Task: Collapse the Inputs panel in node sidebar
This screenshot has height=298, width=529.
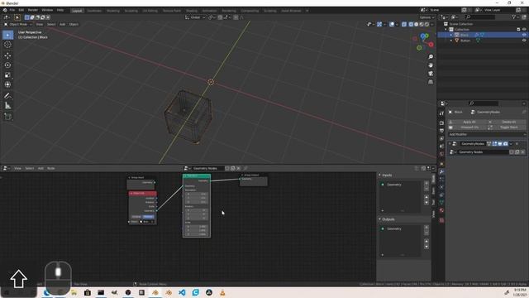Action: point(379,175)
